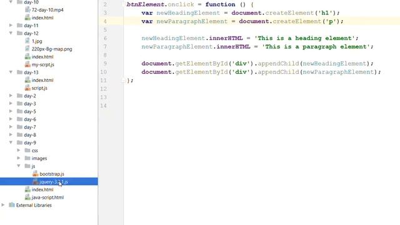The width and height of the screenshot is (400, 225).
Task: Click the day-3 folder icon
Action: pyautogui.click(x=19, y=104)
